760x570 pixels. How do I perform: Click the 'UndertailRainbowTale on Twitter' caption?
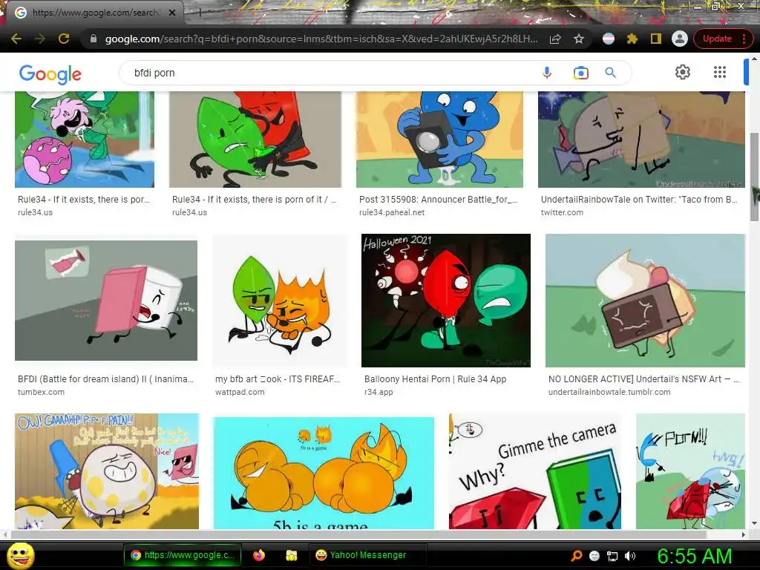pyautogui.click(x=639, y=199)
